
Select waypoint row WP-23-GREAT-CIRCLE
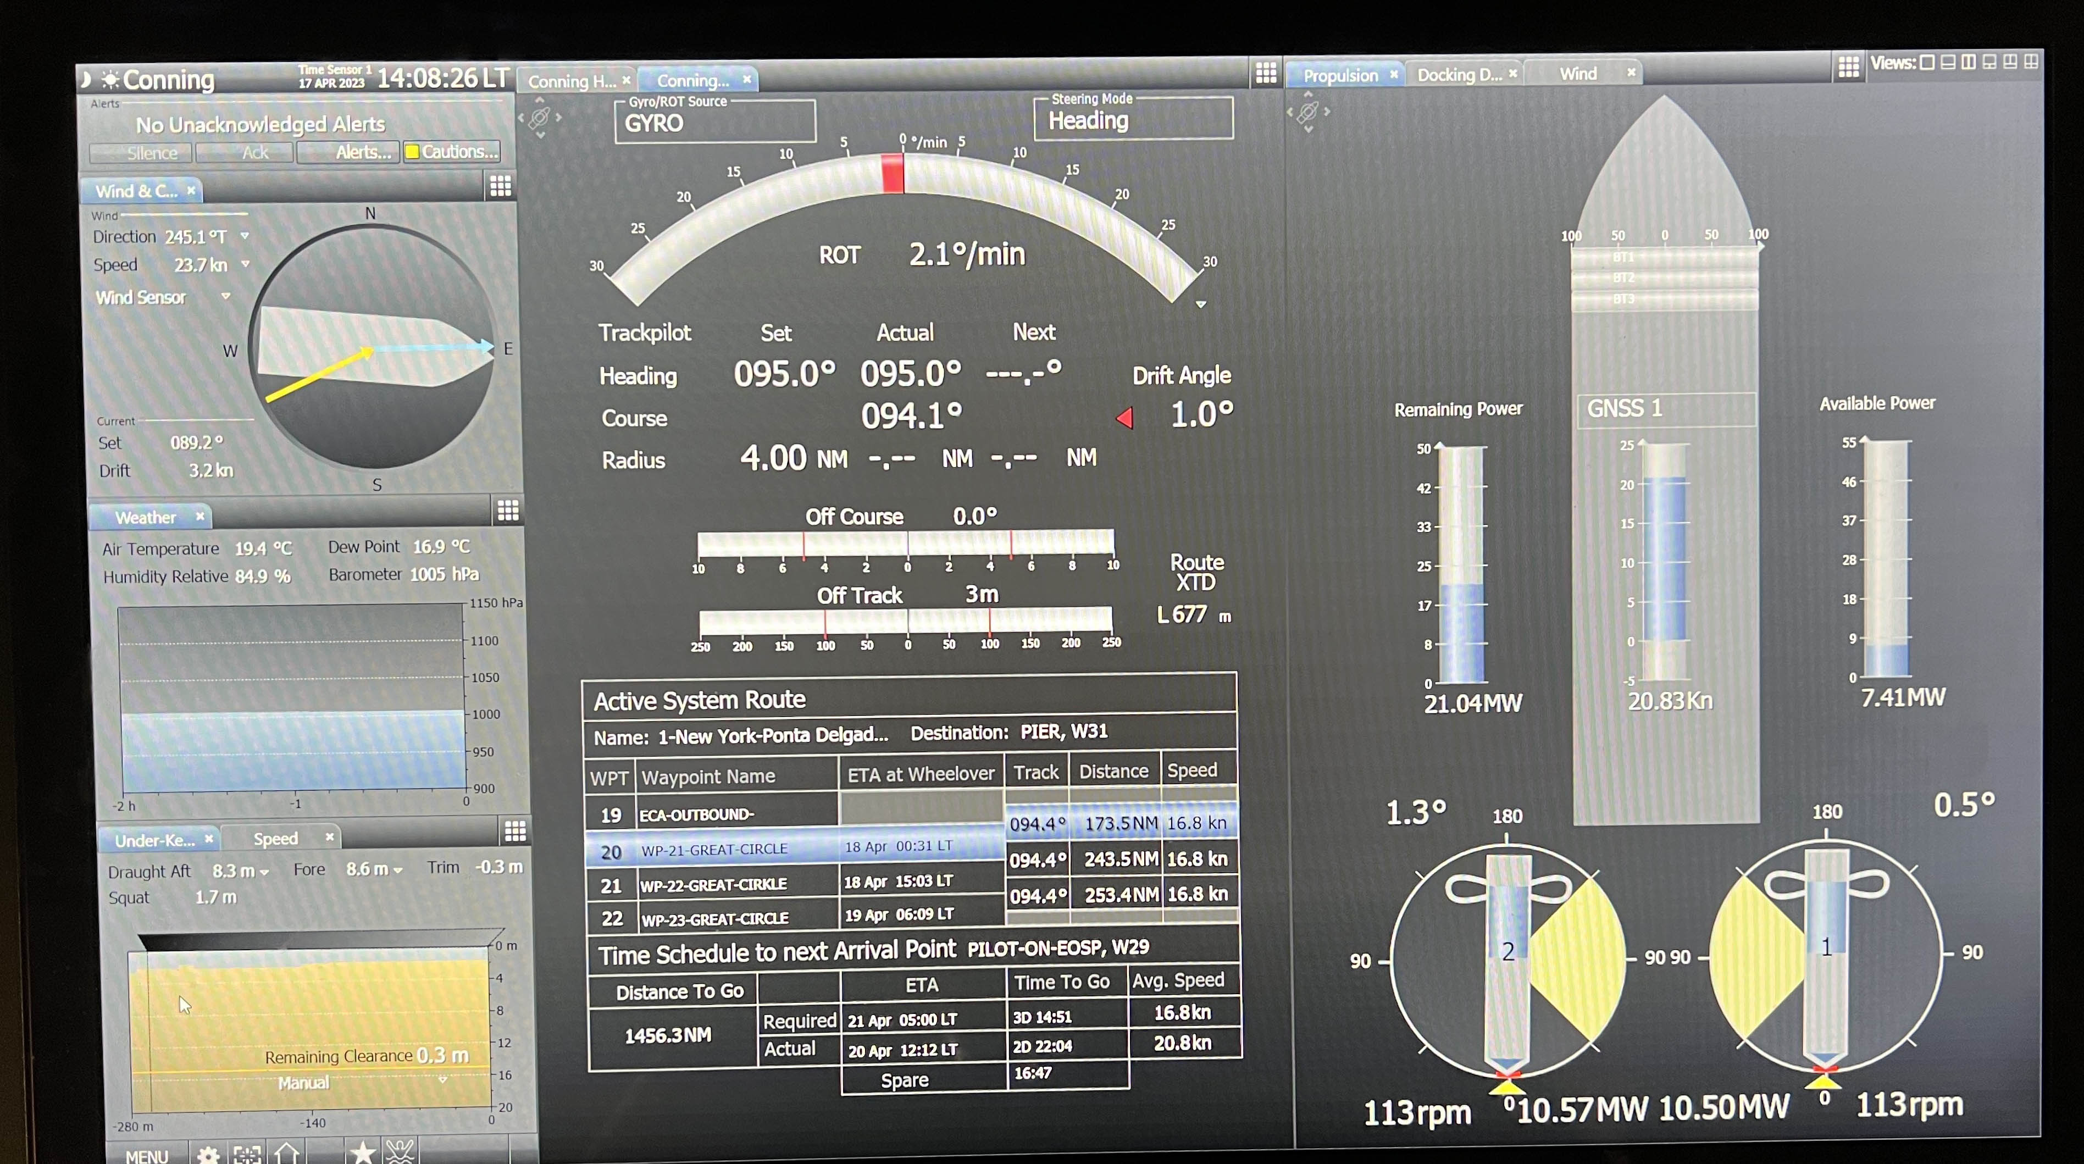click(795, 917)
